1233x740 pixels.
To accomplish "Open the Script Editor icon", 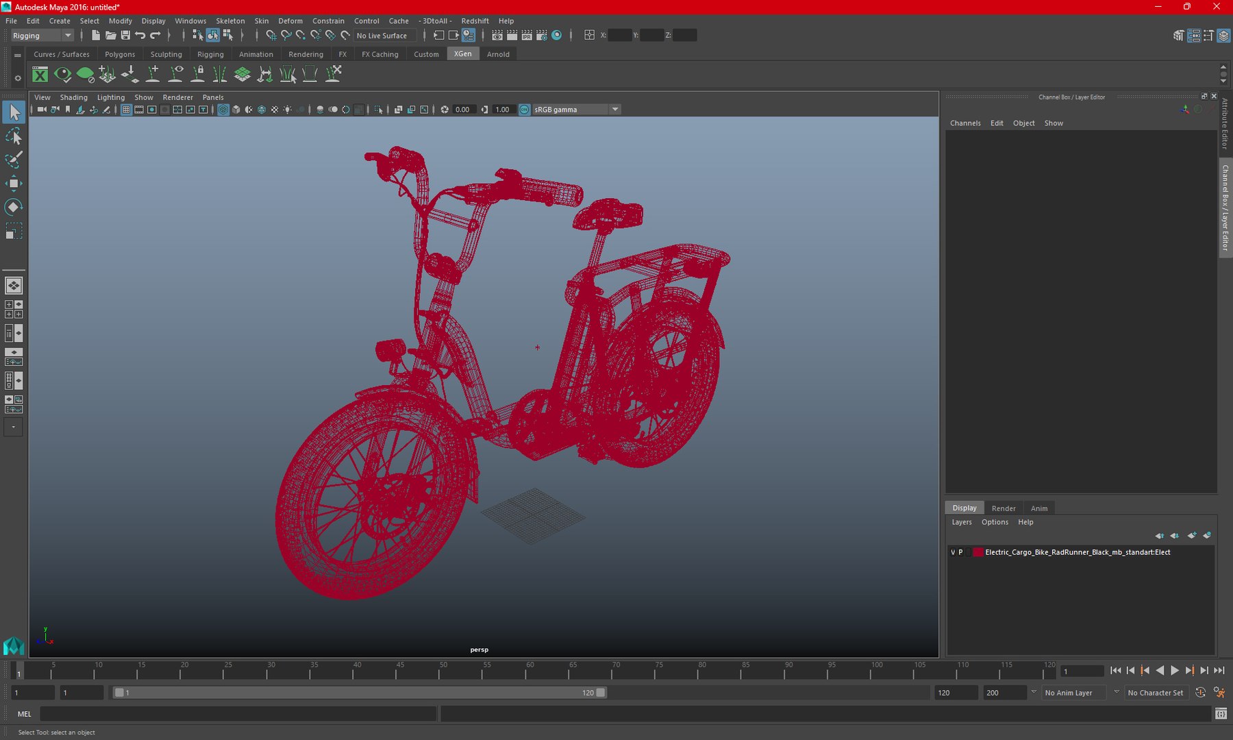I will pos(1221,714).
